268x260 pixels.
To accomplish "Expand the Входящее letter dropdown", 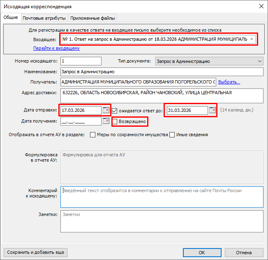I will [252, 39].
